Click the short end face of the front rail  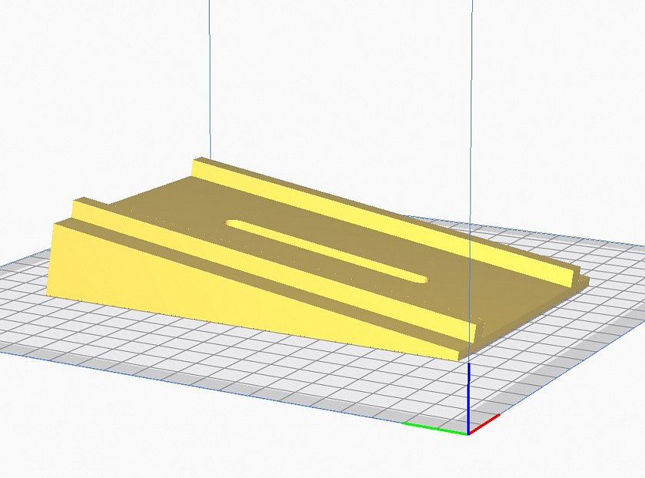(x=478, y=332)
